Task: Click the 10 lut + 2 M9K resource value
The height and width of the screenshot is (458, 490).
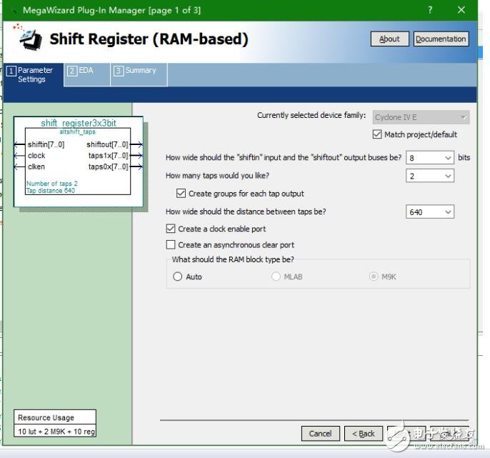Action: point(56,432)
